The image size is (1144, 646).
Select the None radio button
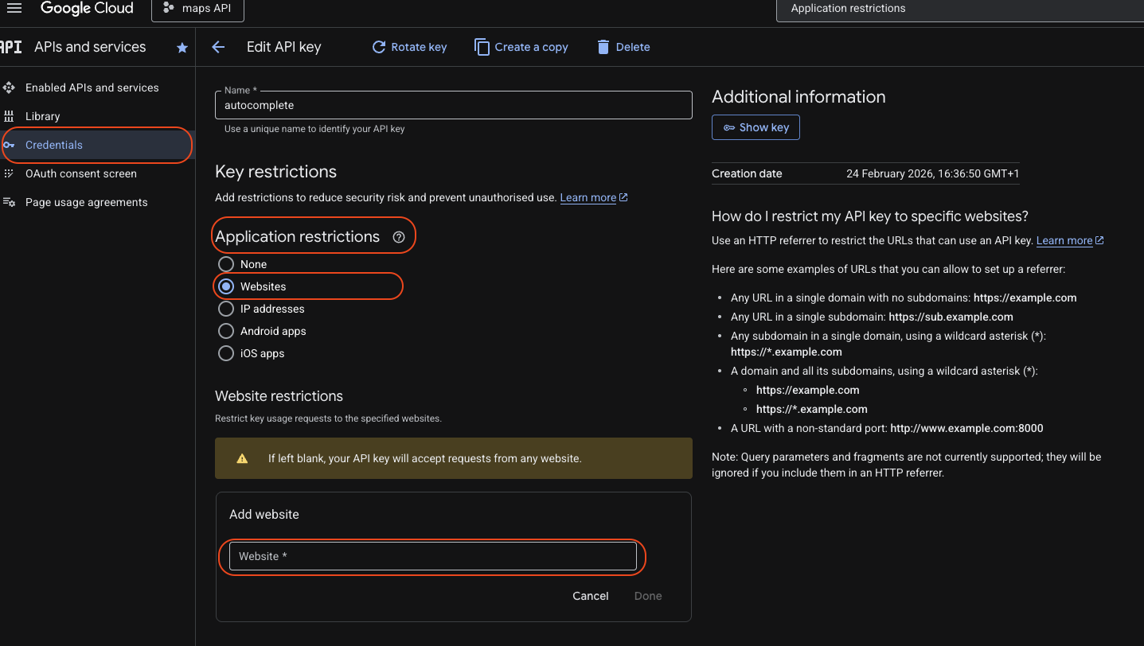point(226,264)
